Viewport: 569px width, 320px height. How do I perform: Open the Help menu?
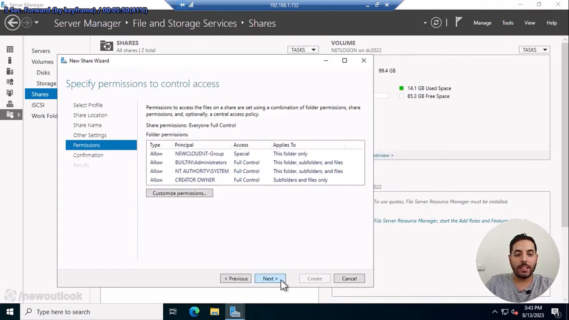coord(552,23)
